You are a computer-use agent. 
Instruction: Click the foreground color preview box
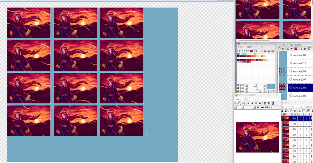click(269, 86)
